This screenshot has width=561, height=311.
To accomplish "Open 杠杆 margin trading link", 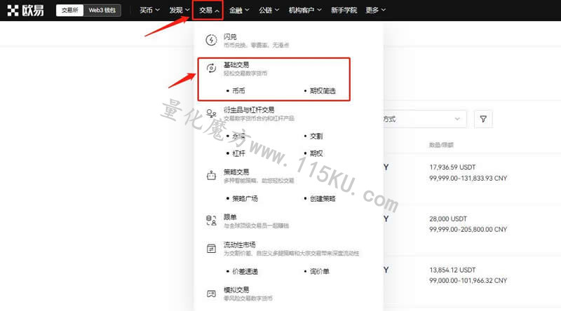I will coord(238,153).
